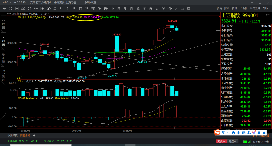This screenshot has width=272, height=146.
Task: Select the monthly 月 period
Action: click(131, 9)
